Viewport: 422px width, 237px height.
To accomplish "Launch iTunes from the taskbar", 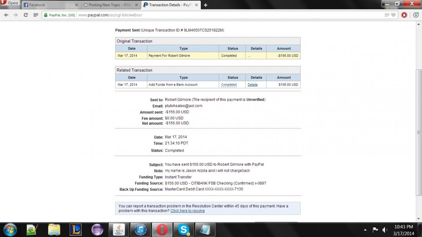I will tap(140, 230).
